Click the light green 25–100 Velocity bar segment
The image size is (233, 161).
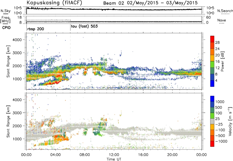click(212, 116)
